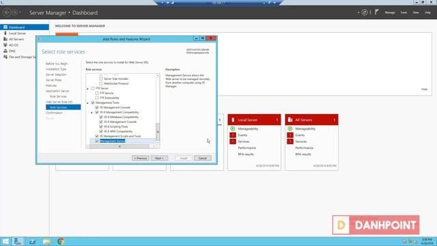
Task: Click the Local Server tile header icon
Action: point(233,120)
